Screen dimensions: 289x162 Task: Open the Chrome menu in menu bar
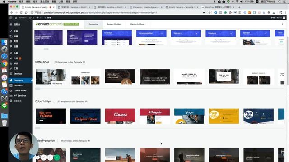12,1
